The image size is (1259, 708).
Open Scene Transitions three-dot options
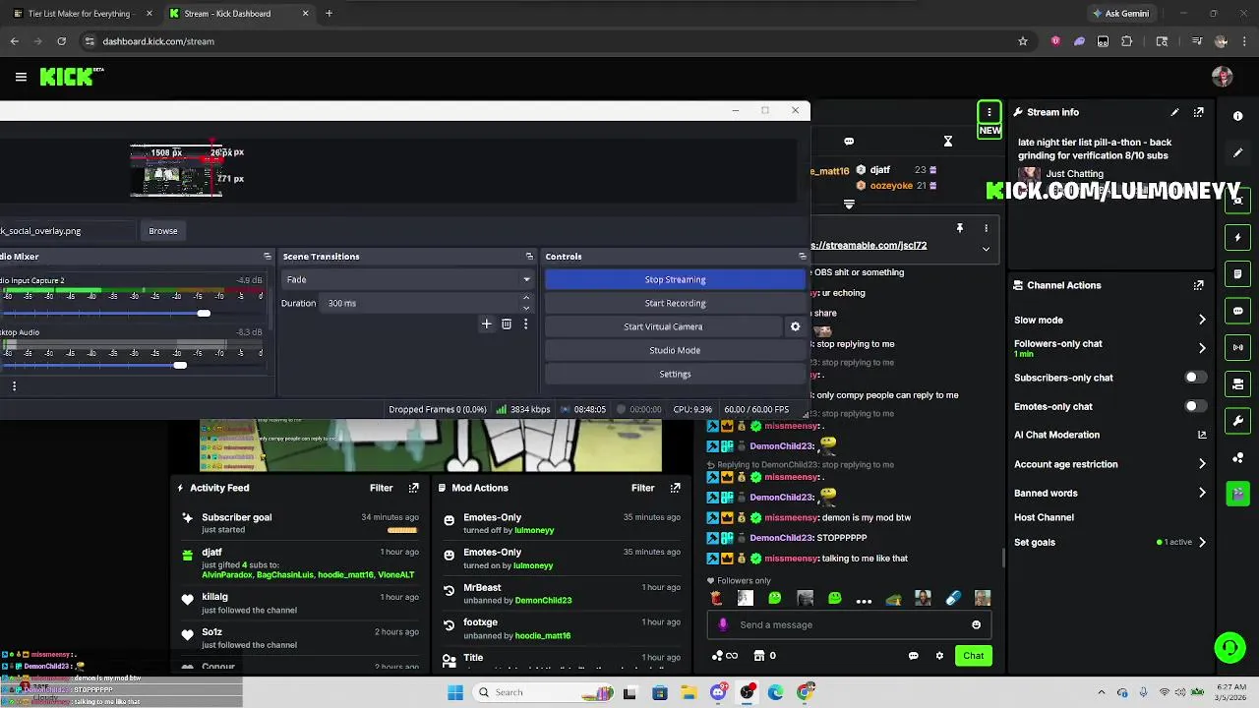tap(525, 324)
